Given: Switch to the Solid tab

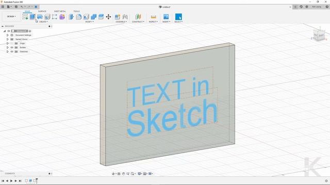Looking at the screenshot, I should tap(27, 11).
